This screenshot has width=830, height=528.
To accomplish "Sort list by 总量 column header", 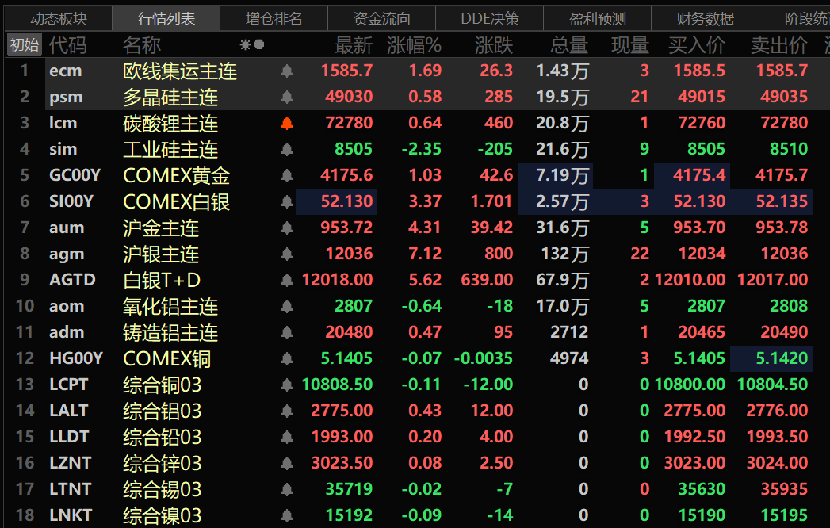I will pyautogui.click(x=568, y=45).
